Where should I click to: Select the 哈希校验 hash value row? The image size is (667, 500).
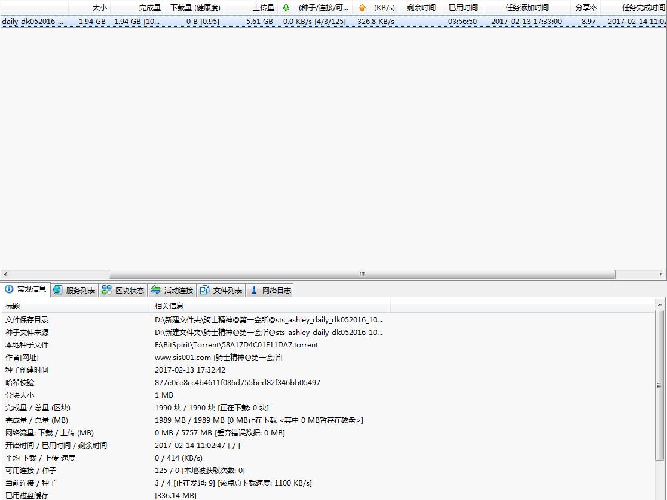pos(237,383)
